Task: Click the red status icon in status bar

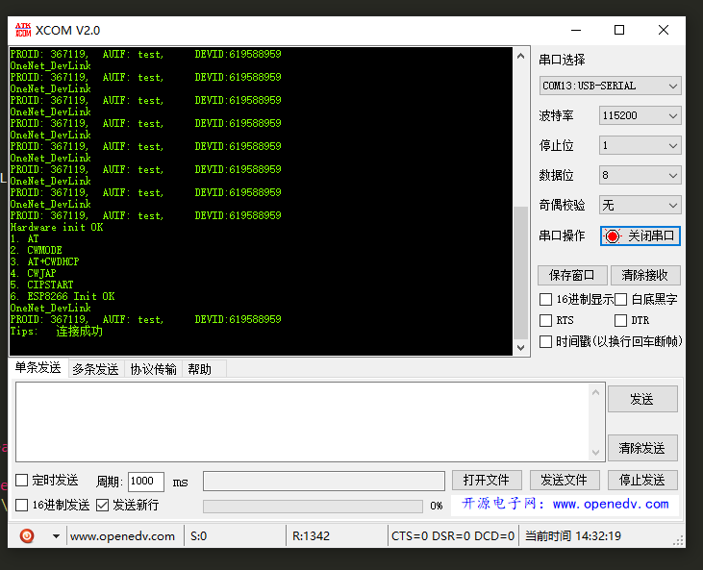Action: click(x=27, y=536)
